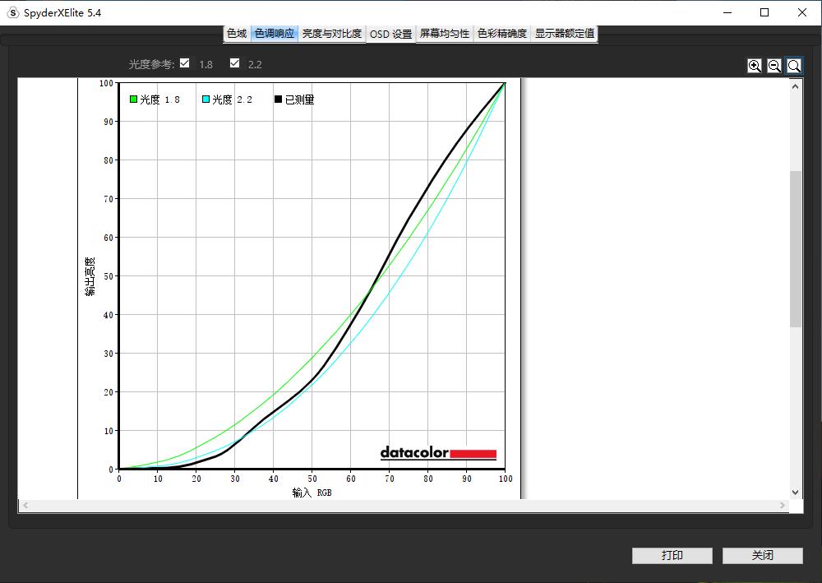This screenshot has height=583, width=822.
Task: Toggle the 2.2 gamma reference checkbox
Action: click(x=235, y=63)
